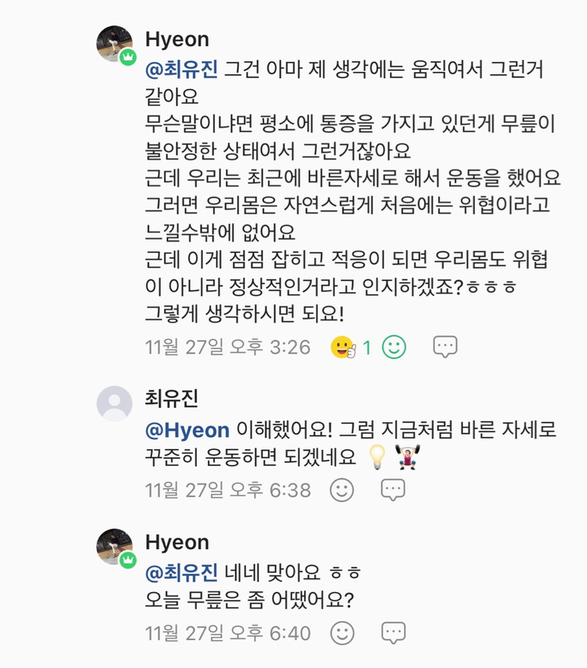Screen dimensions: 587x668
Task: Open Hyeon's profile photo at top
Action: pyautogui.click(x=115, y=44)
